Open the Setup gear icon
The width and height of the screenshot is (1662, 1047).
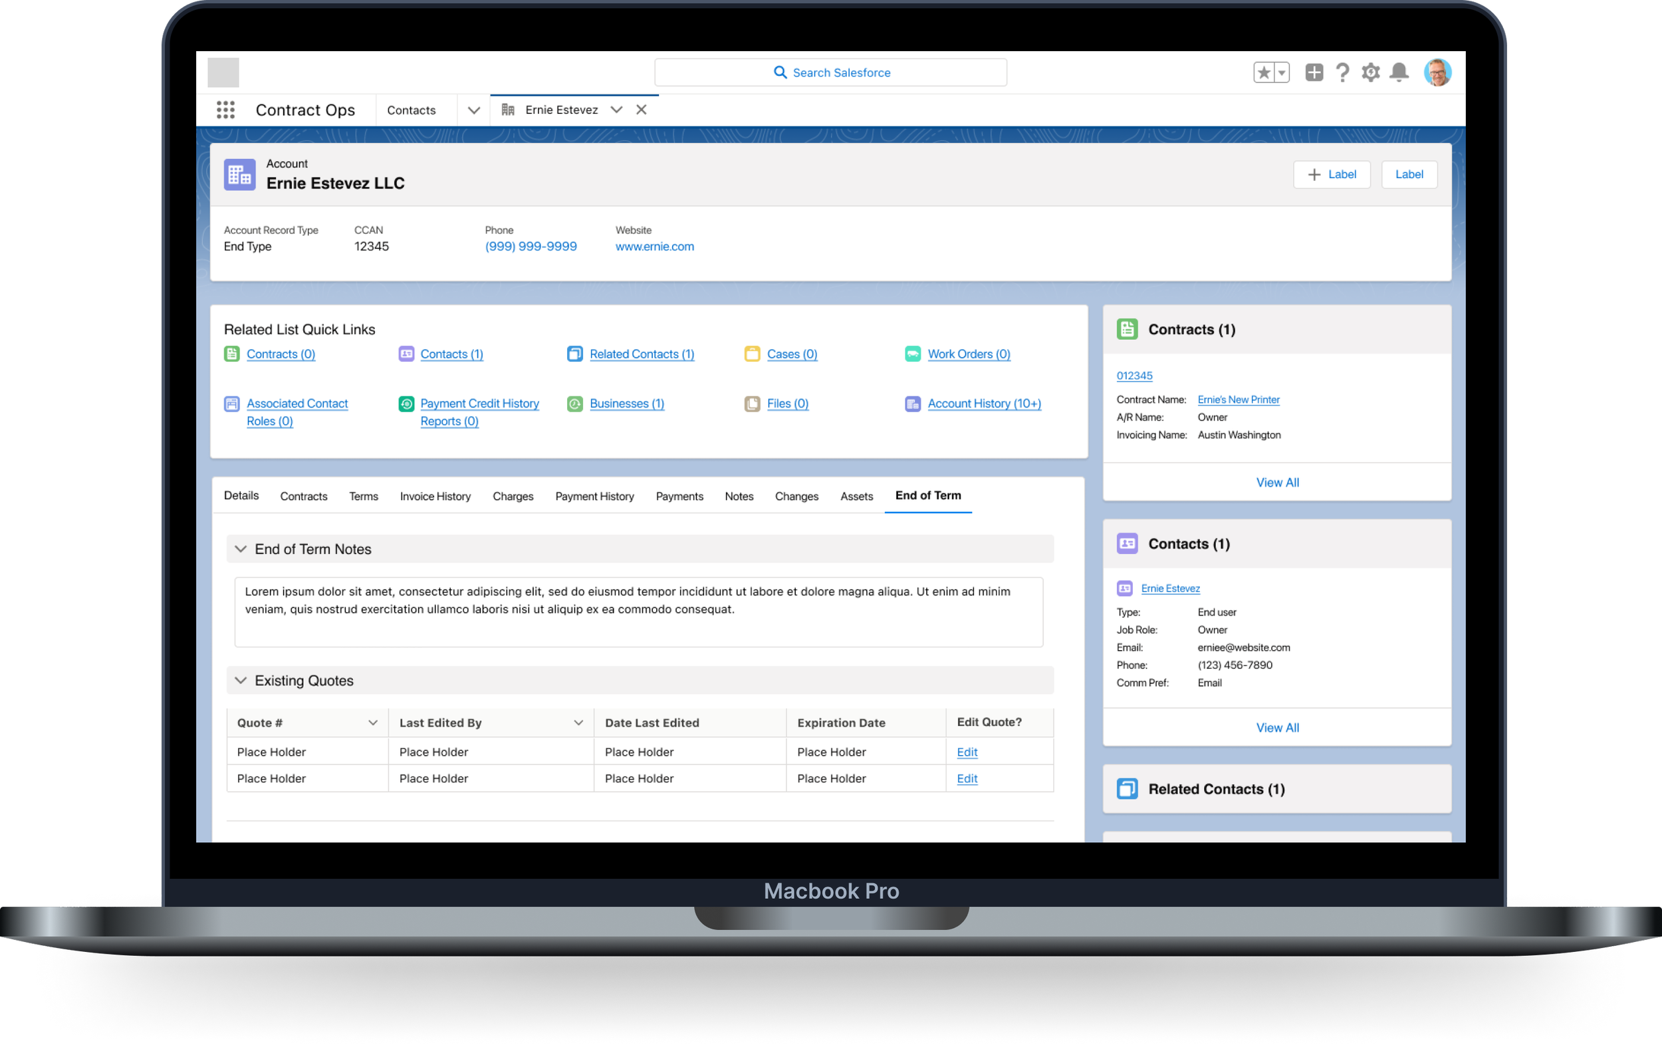[1370, 72]
